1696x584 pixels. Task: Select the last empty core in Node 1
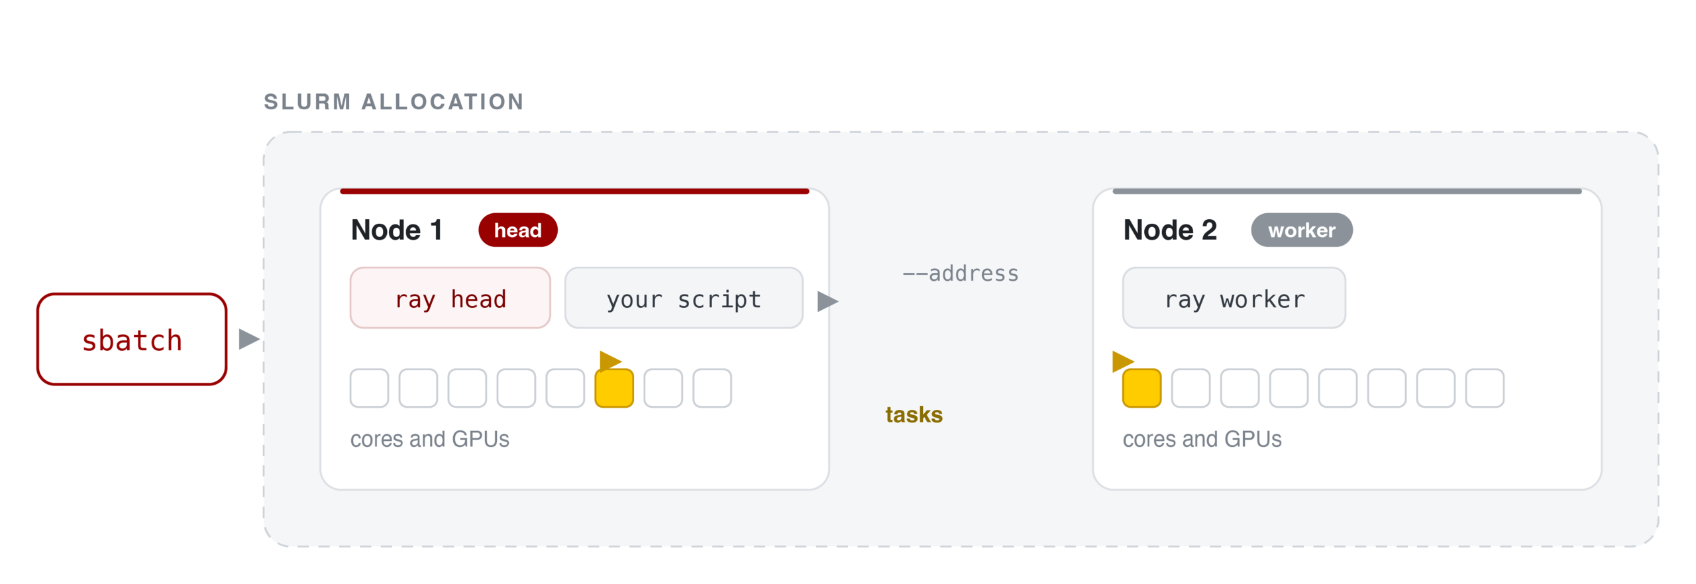[x=712, y=388]
